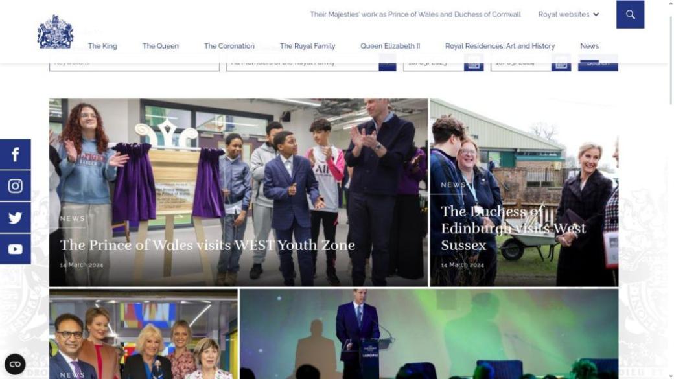Click the Twitter bird icon

[x=15, y=218]
